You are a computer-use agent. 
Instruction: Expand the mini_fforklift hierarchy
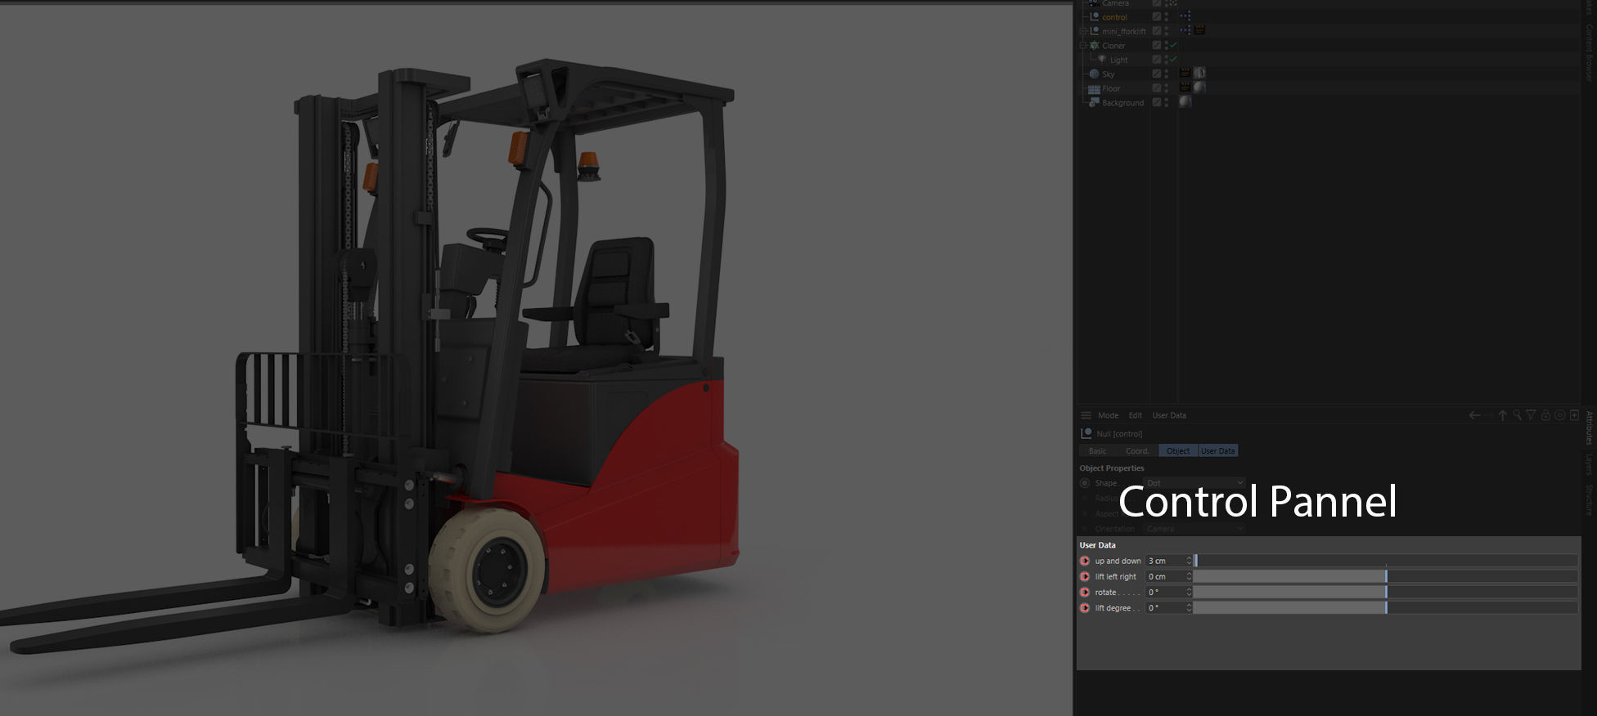(x=1083, y=31)
